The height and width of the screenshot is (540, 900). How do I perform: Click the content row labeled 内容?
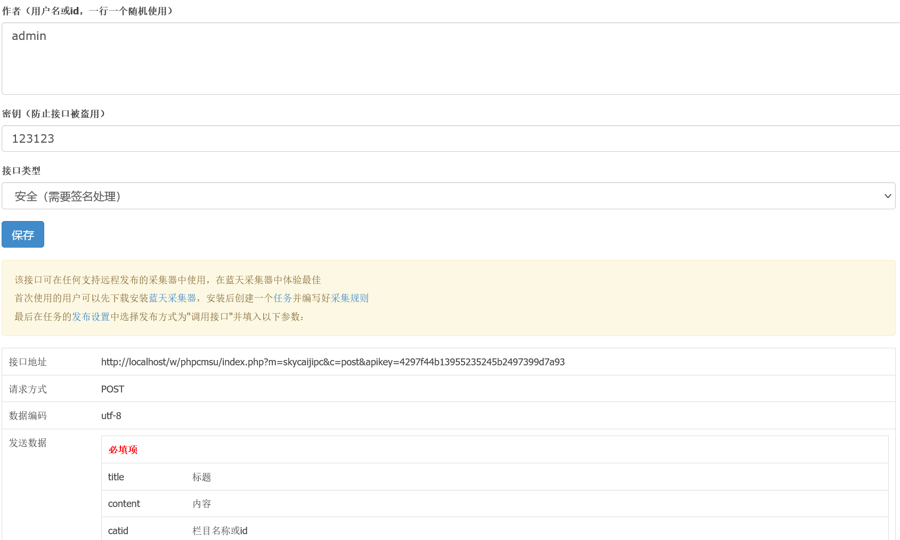point(201,503)
